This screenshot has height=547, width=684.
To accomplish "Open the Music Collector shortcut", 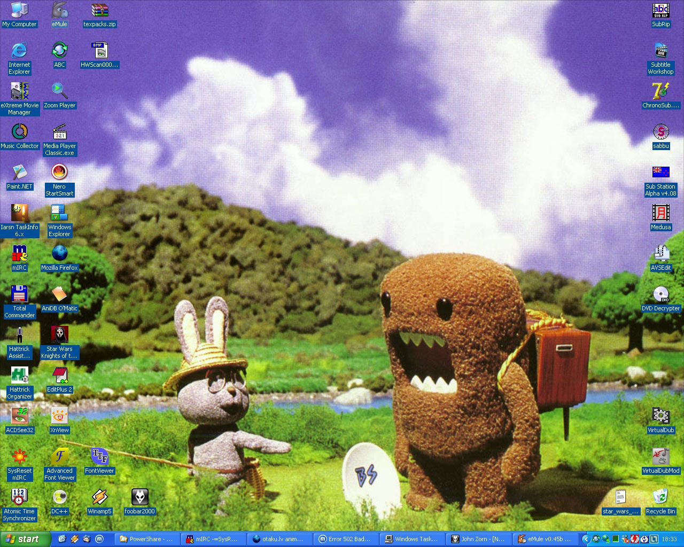I will tap(19, 136).
